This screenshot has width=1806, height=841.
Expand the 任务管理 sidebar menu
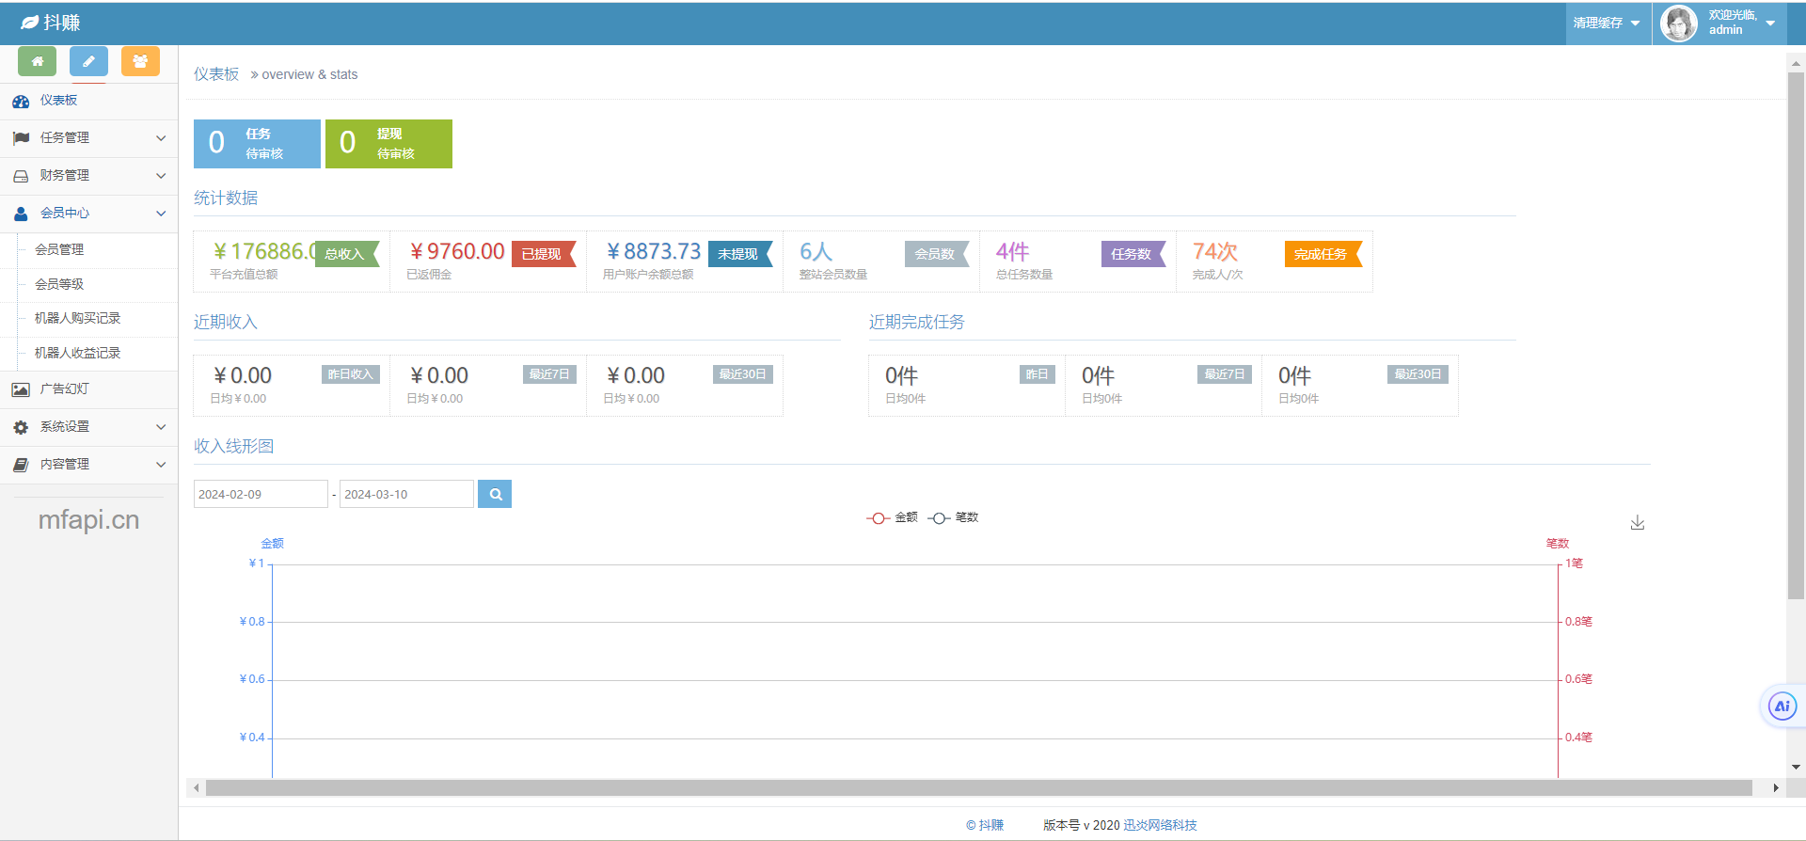[x=88, y=138]
